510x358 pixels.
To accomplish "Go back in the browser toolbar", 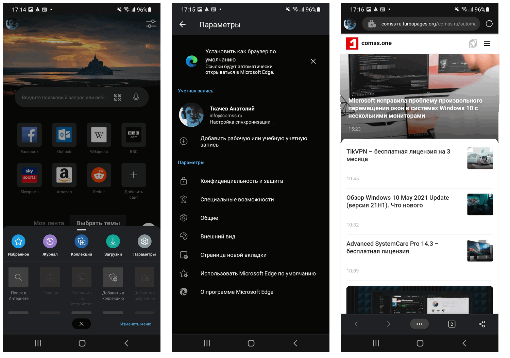I will pyautogui.click(x=357, y=324).
